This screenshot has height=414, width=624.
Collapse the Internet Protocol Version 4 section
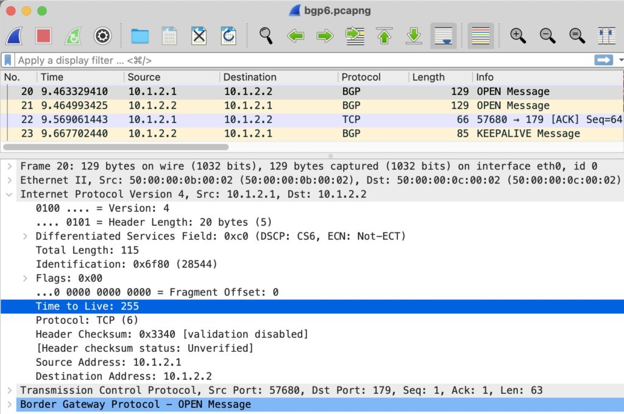(x=9, y=194)
